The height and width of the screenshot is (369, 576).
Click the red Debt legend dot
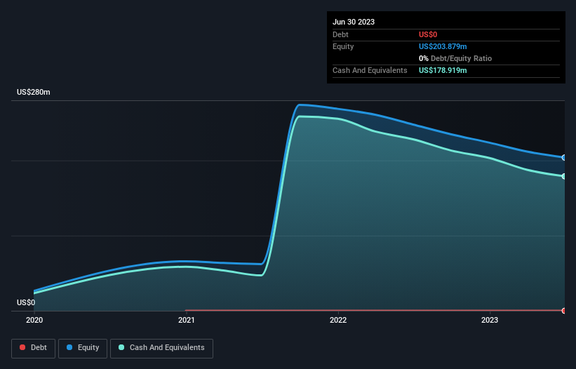pyautogui.click(x=22, y=347)
